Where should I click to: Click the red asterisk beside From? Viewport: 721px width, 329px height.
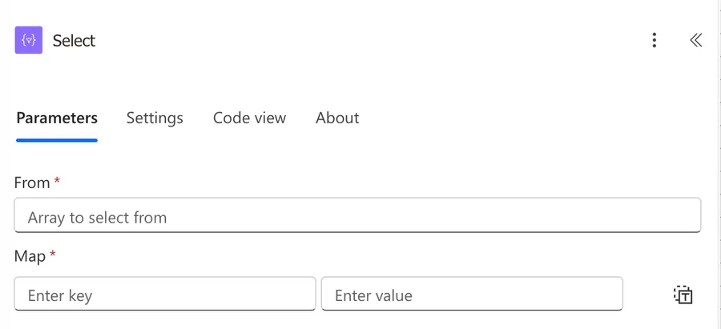click(57, 181)
